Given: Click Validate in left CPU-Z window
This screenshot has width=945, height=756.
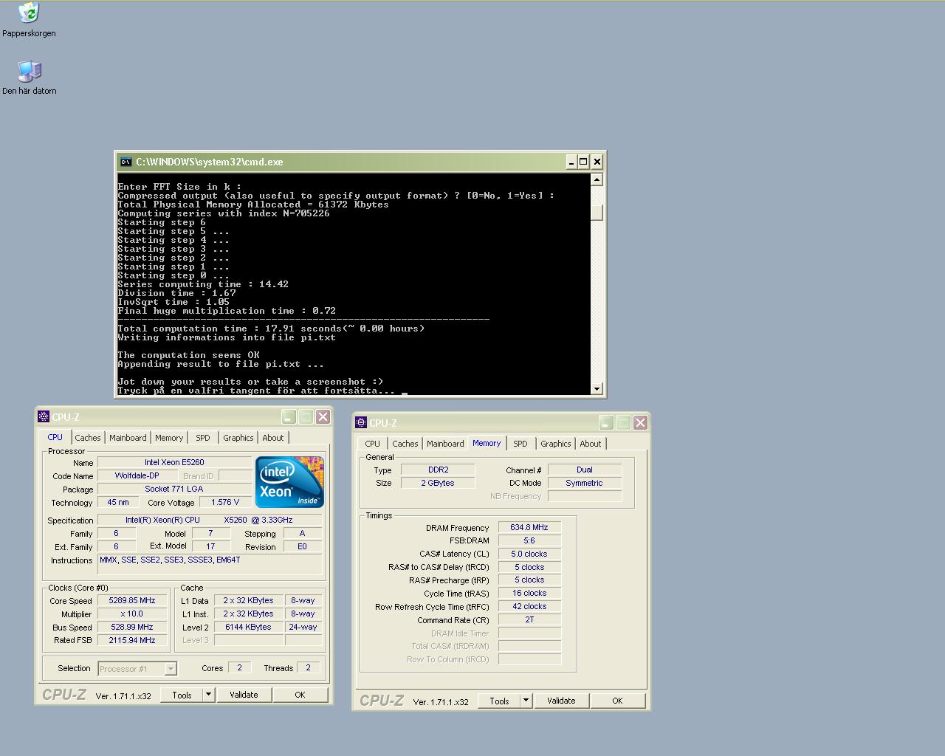Looking at the screenshot, I should tap(244, 695).
